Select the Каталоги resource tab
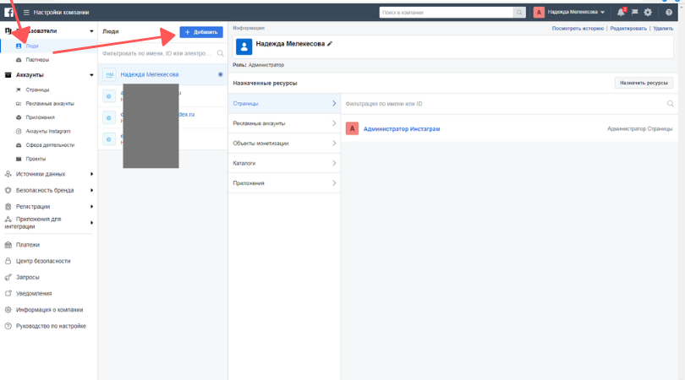 point(284,163)
